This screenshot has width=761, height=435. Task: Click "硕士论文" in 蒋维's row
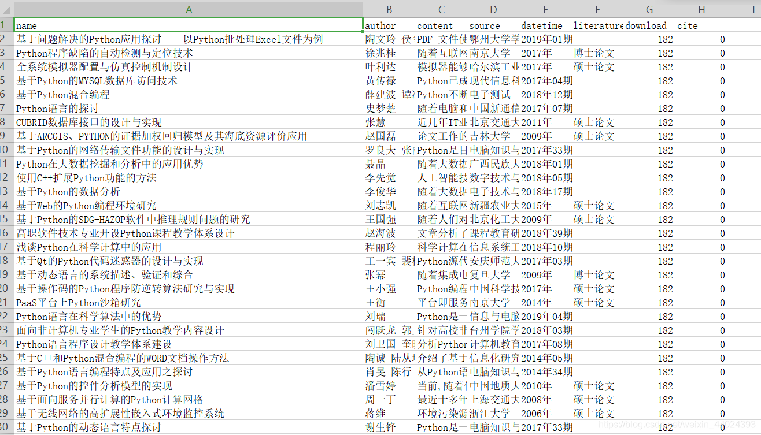click(x=597, y=414)
